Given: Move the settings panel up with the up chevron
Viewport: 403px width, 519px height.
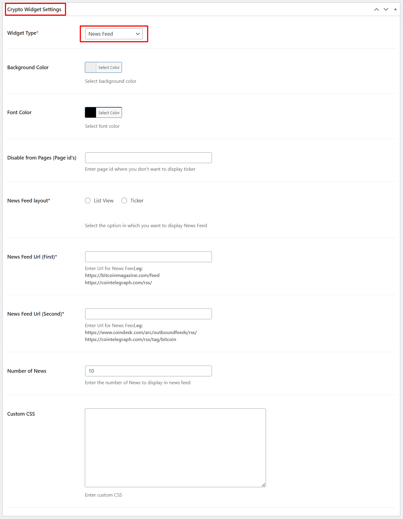Looking at the screenshot, I should 376,9.
